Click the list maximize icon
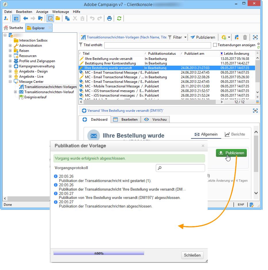The image size is (268, 270). (255, 37)
